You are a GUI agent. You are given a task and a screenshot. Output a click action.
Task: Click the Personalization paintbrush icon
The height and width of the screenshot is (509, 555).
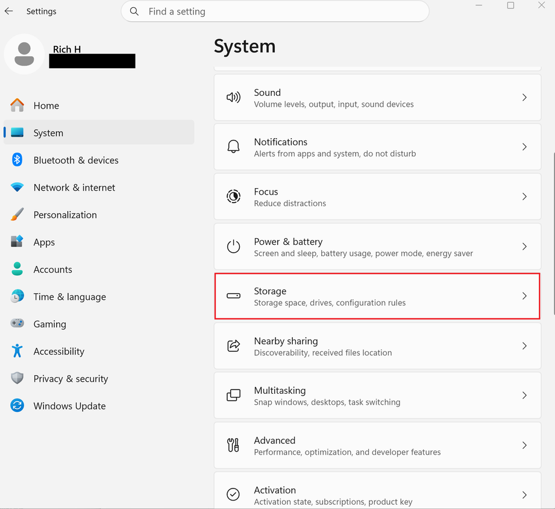[x=17, y=214]
